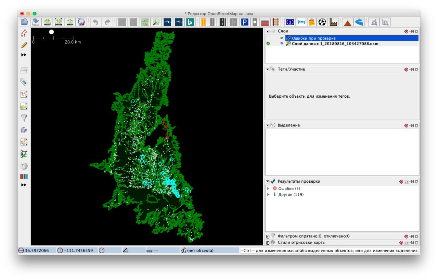Click the longitude field -111.7456559
438x280 pixels.
tap(77, 251)
